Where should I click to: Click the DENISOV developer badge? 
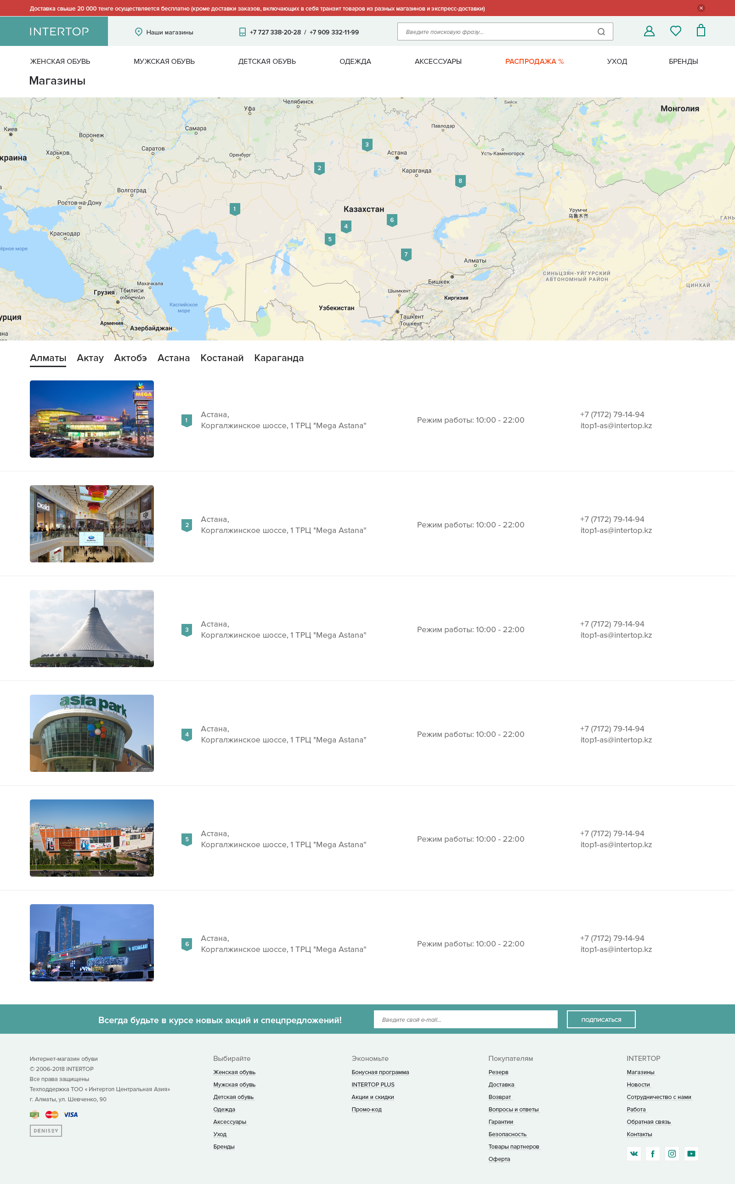click(45, 1131)
